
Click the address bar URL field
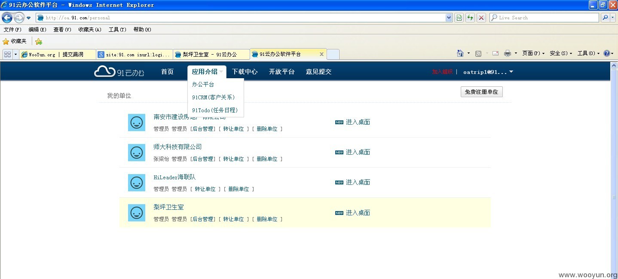pyautogui.click(x=241, y=18)
